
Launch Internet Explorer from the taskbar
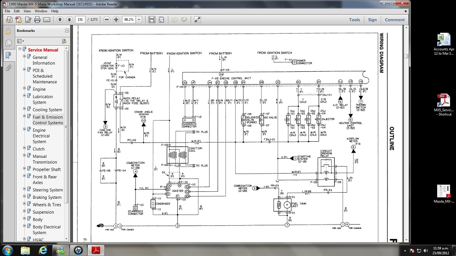click(43, 250)
